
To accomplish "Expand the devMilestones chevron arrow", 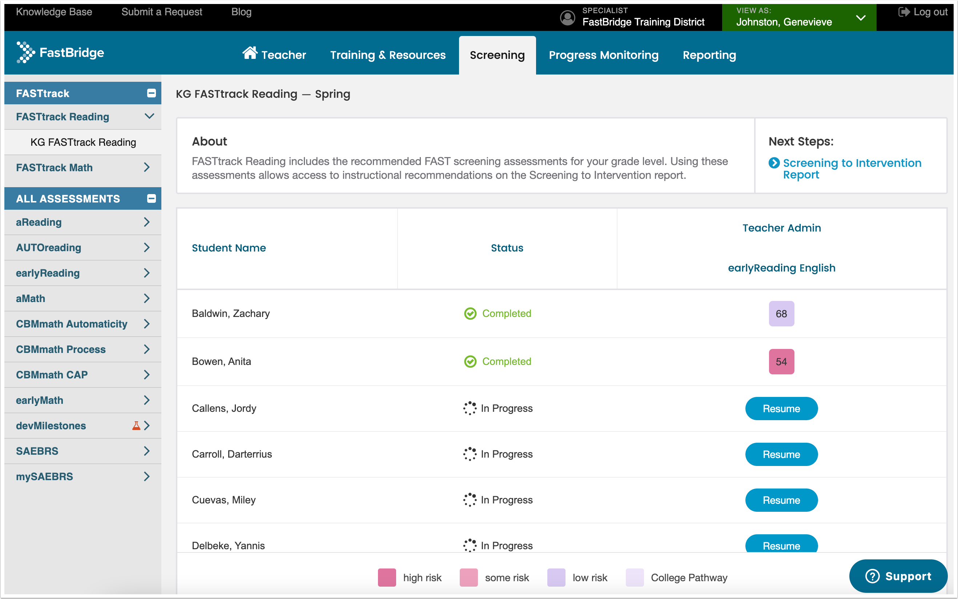I will pyautogui.click(x=147, y=426).
